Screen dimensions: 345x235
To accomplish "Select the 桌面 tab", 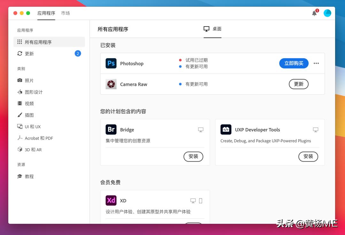I will [x=212, y=29].
